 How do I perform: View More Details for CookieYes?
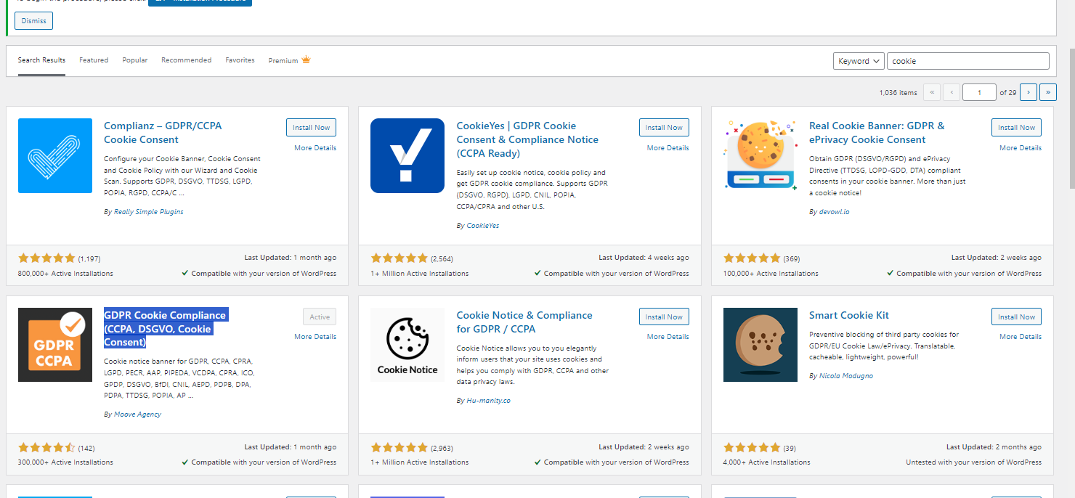click(668, 148)
